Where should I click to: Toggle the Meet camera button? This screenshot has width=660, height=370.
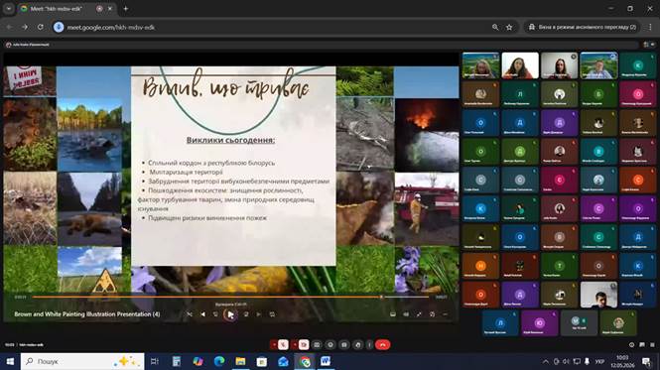[x=304, y=345]
